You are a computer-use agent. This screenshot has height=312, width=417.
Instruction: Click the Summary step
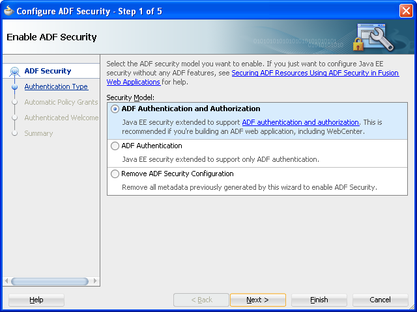pyautogui.click(x=38, y=133)
